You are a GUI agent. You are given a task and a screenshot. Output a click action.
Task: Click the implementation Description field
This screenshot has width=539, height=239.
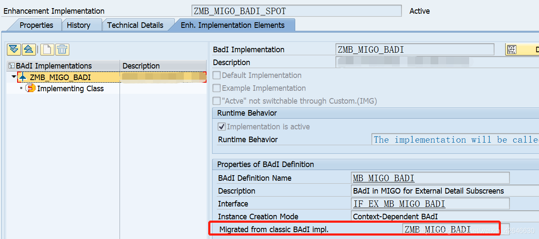pos(437,63)
